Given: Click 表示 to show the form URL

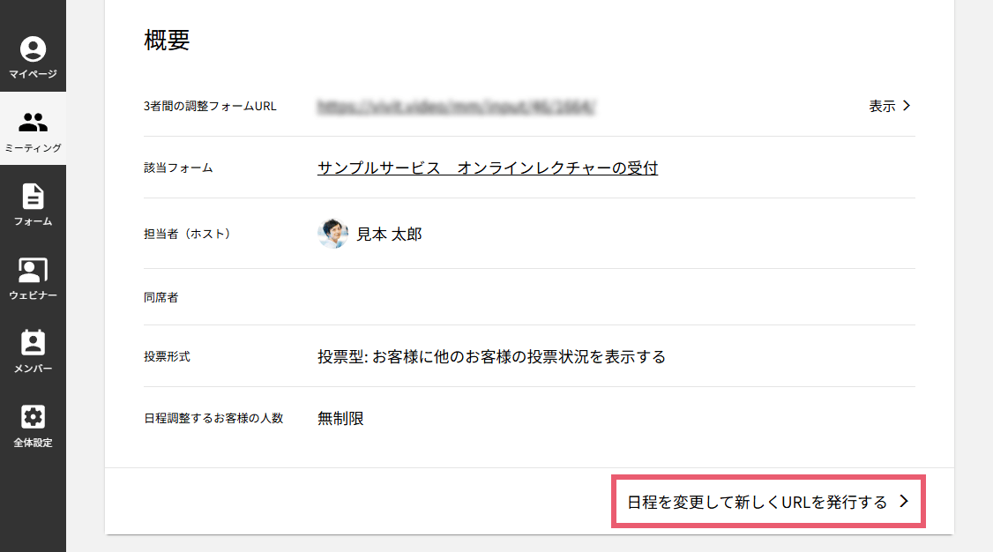Looking at the screenshot, I should 882,106.
